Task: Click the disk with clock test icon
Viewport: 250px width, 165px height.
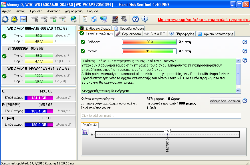Action: [44, 19]
